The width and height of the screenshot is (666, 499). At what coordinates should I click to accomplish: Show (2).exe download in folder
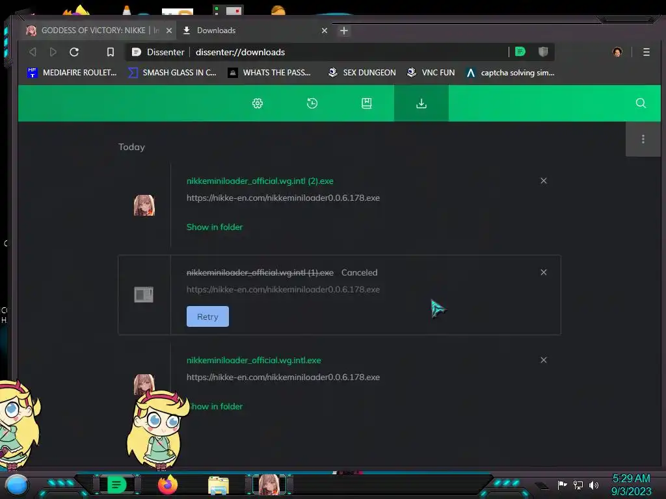coord(215,227)
